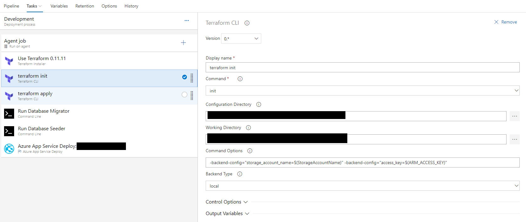Screen dimensions: 526x222
Task: Select the Run Database Migrator task
Action: [99, 113]
